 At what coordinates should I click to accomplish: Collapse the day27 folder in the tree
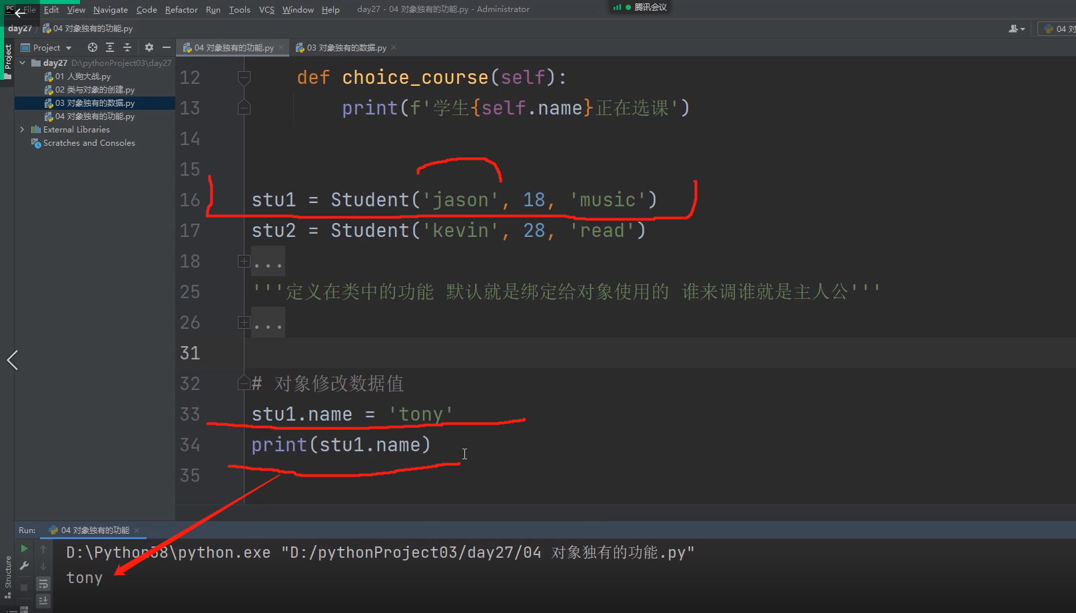(x=23, y=63)
